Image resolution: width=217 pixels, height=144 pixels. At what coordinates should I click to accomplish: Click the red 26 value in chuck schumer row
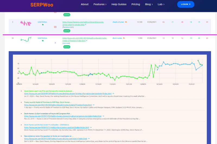coord(164,22)
